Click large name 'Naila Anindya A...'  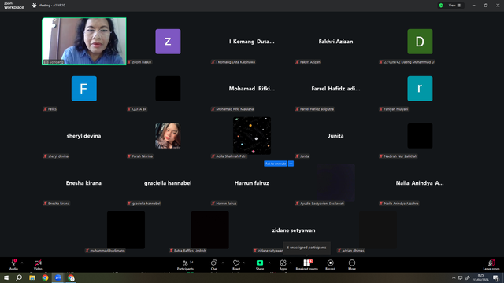420,183
